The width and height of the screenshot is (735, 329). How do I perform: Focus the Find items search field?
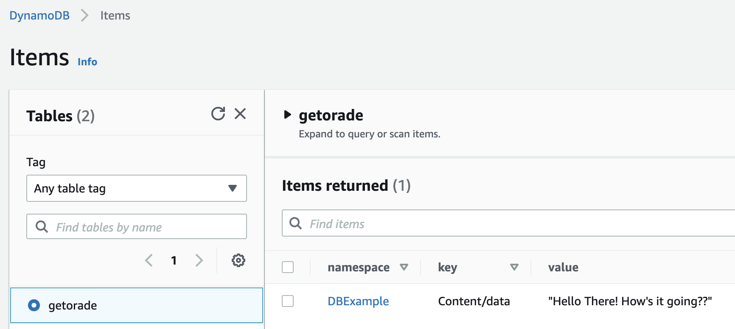pos(508,223)
